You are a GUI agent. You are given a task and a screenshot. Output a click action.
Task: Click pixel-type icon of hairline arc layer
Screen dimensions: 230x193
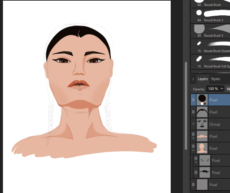[x=193, y=112]
